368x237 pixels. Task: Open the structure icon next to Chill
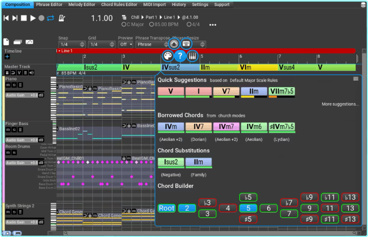click(124, 18)
